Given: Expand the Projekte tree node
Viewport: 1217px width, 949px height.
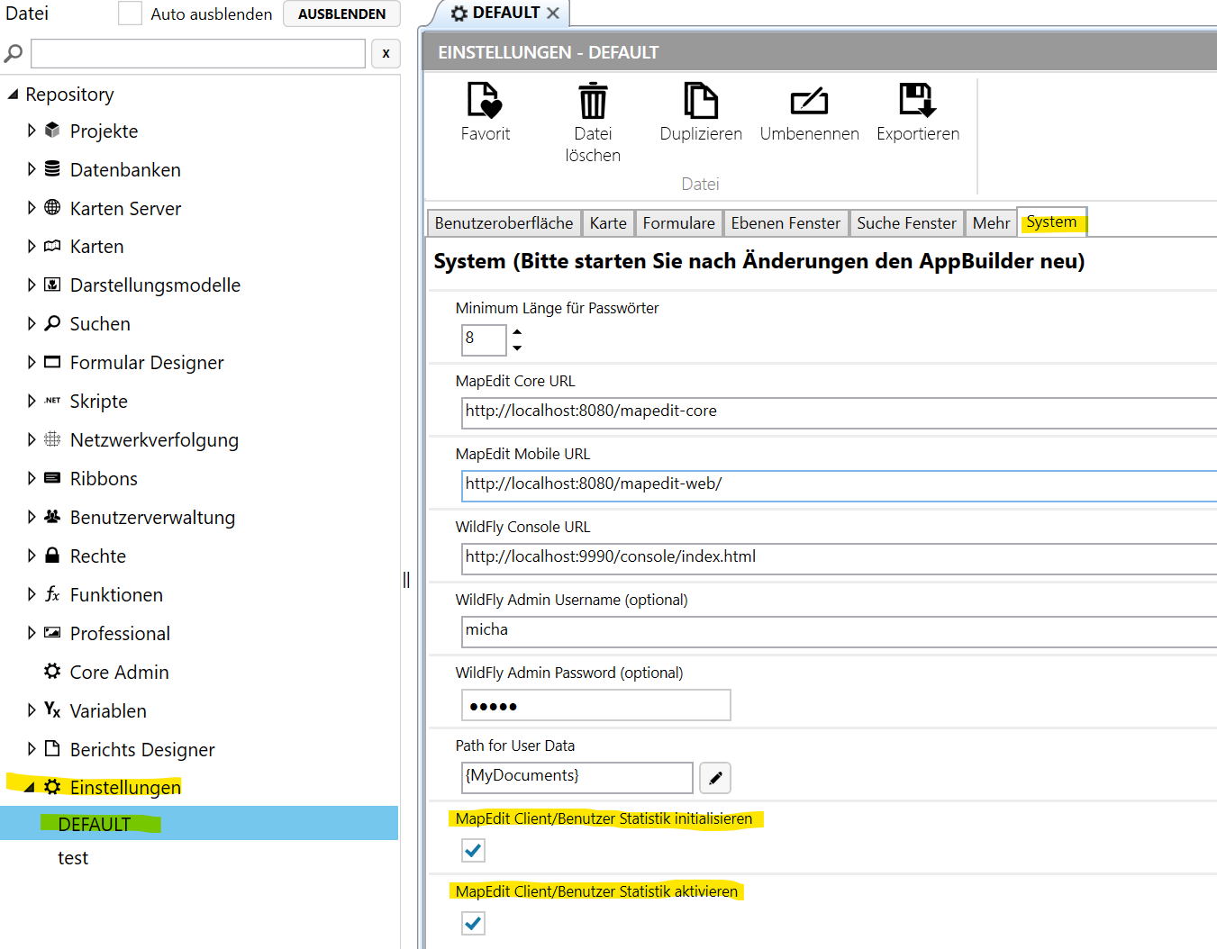Looking at the screenshot, I should (x=32, y=131).
